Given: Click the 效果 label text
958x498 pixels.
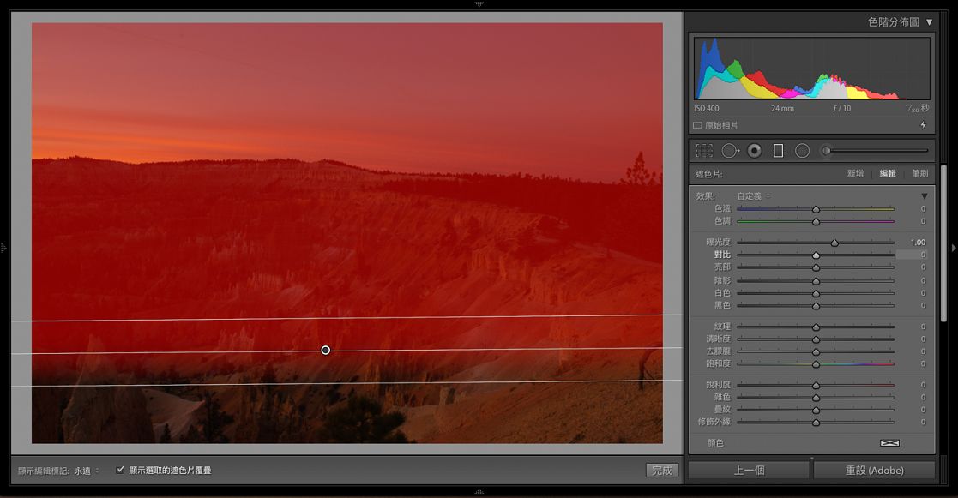Looking at the screenshot, I should (x=705, y=196).
